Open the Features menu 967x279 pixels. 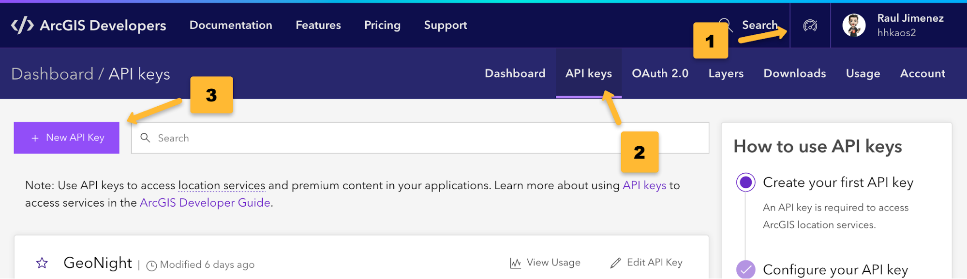coord(318,25)
